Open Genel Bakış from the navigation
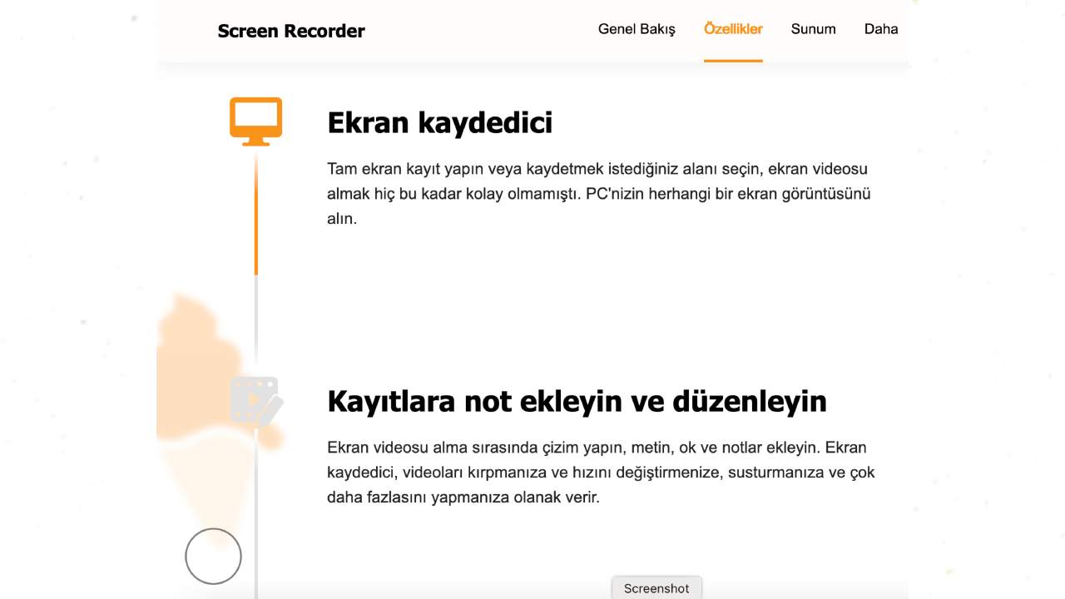 tap(637, 28)
